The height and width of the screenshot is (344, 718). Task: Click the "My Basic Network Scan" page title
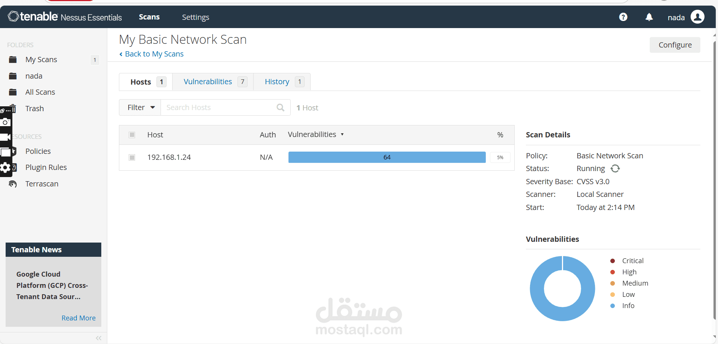click(x=183, y=39)
